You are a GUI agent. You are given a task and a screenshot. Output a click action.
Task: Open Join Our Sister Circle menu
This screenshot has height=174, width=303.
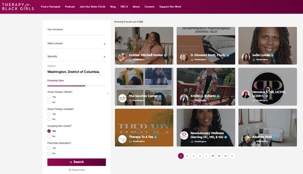[x=92, y=7]
